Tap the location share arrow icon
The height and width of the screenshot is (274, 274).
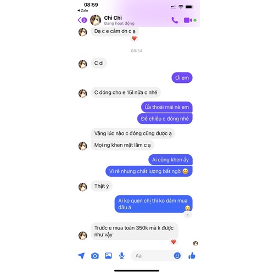click(x=81, y=255)
